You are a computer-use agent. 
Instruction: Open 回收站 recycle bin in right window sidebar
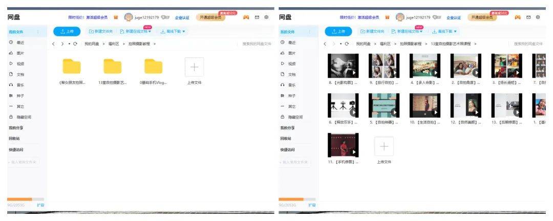[286, 139]
